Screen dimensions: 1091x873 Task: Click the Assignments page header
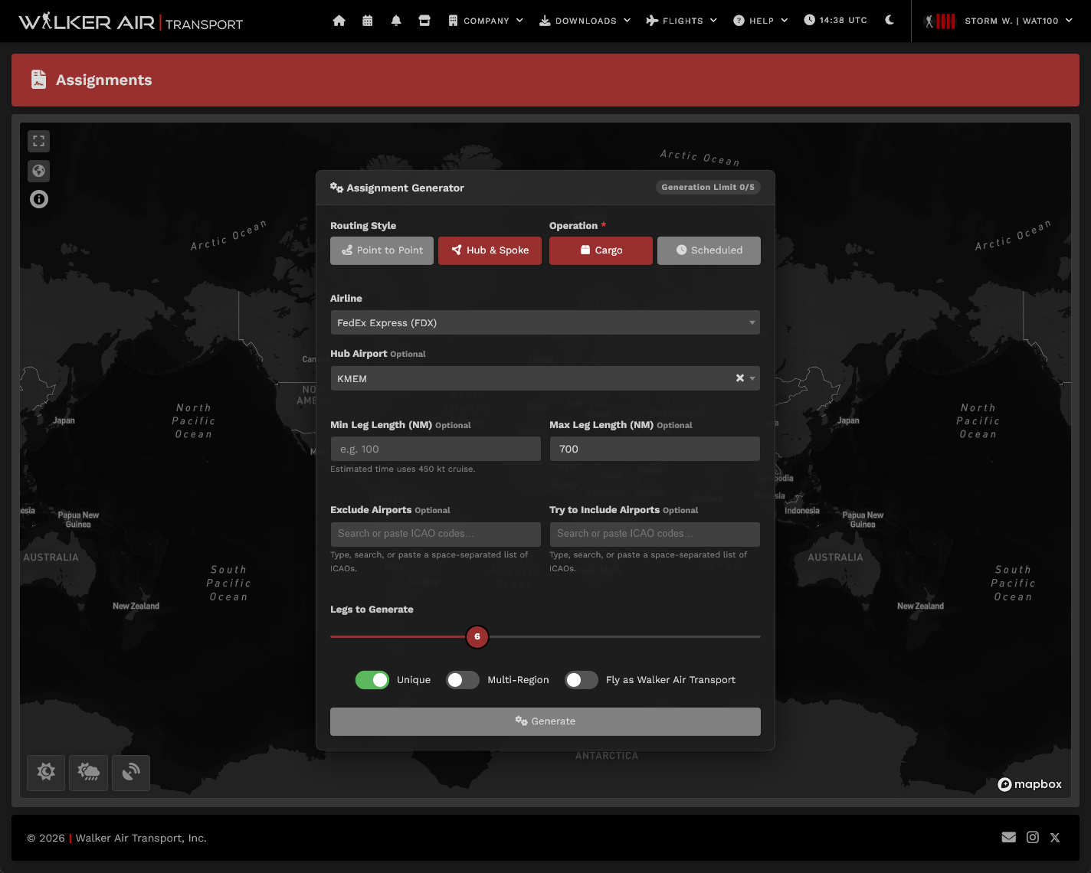pyautogui.click(x=545, y=80)
